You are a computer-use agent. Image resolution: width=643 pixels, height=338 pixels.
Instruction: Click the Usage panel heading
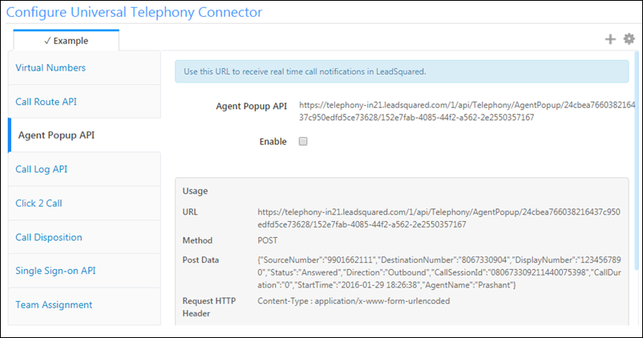[x=196, y=191]
